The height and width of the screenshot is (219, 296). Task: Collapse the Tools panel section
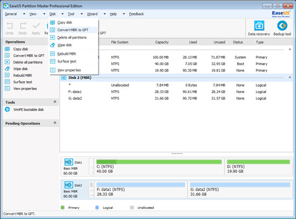coord(55,102)
